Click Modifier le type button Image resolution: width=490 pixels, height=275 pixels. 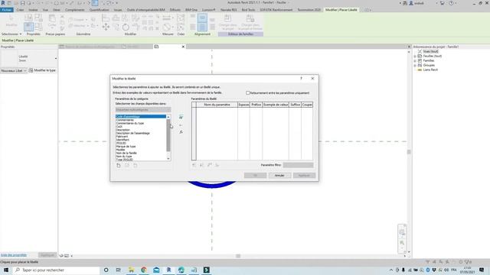42,70
